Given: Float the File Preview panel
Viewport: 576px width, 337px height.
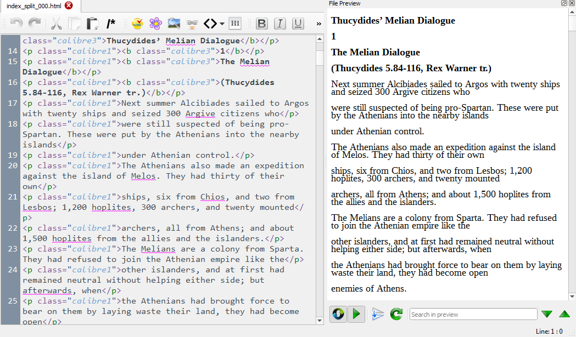Looking at the screenshot, I should point(564,3).
